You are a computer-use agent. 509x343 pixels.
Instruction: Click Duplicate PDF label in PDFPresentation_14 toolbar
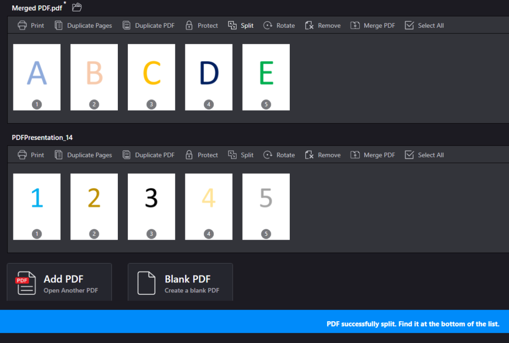point(155,155)
